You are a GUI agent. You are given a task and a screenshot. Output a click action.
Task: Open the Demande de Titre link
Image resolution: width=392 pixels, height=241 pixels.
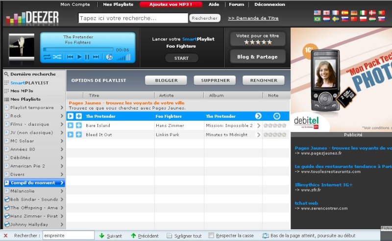tap(253, 18)
